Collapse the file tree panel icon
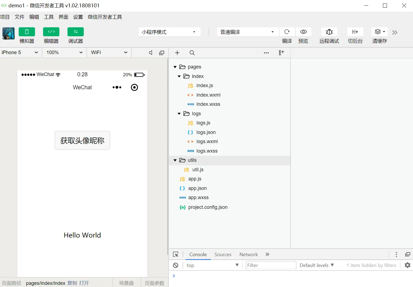The image size is (413, 287). click(282, 52)
